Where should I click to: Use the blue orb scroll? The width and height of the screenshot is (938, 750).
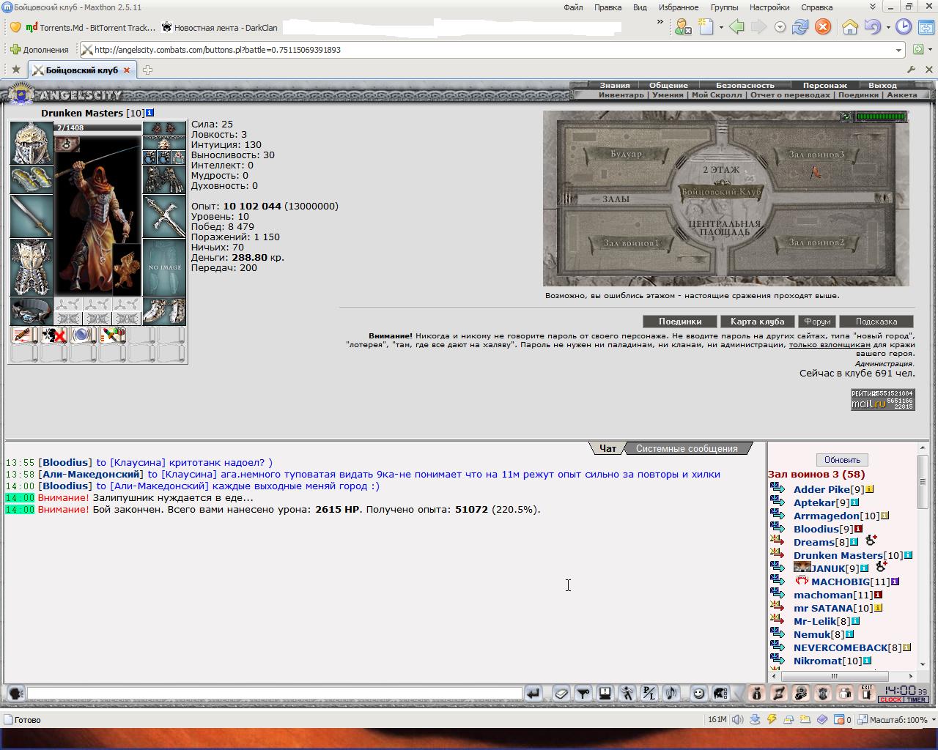83,335
